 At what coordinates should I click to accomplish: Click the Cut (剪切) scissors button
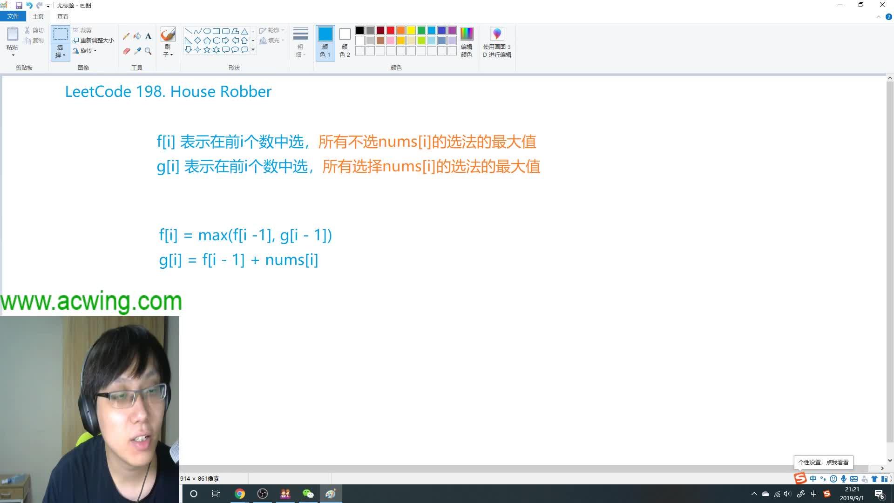[34, 30]
